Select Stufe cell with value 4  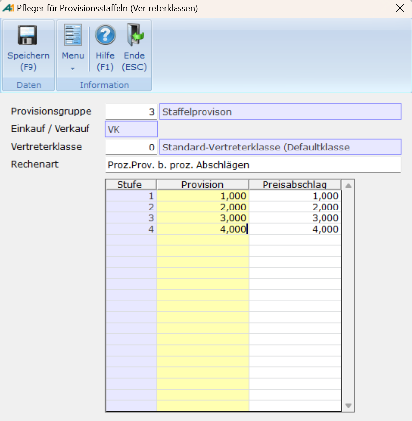(131, 229)
